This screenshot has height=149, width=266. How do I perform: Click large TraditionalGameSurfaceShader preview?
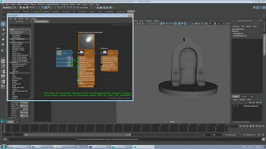[x=86, y=42]
